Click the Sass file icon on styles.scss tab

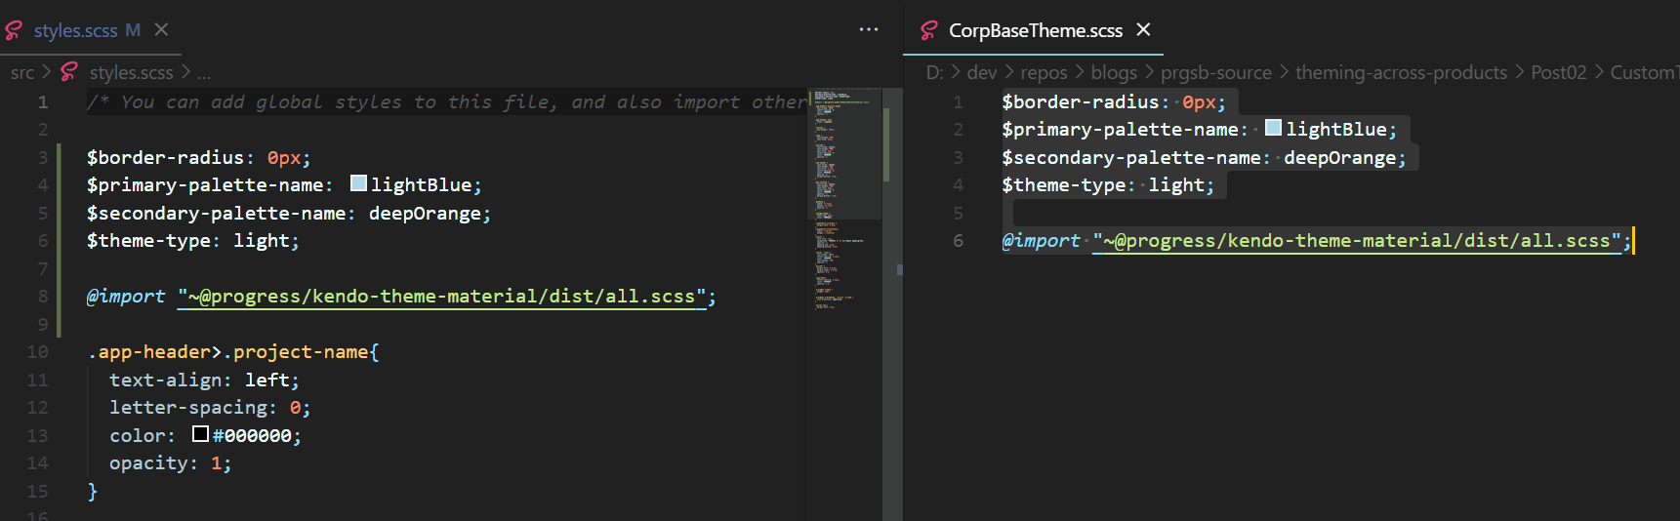(x=14, y=31)
